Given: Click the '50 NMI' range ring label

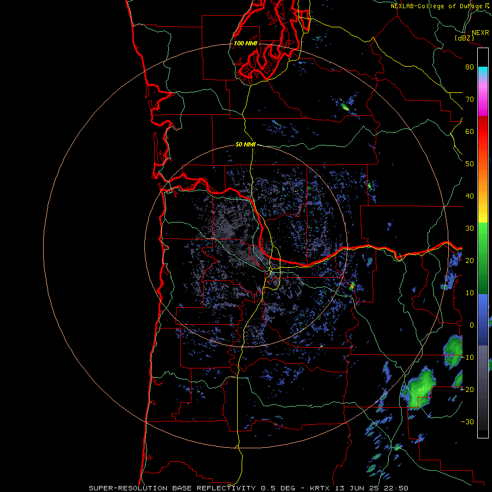Looking at the screenshot, I should point(245,145).
